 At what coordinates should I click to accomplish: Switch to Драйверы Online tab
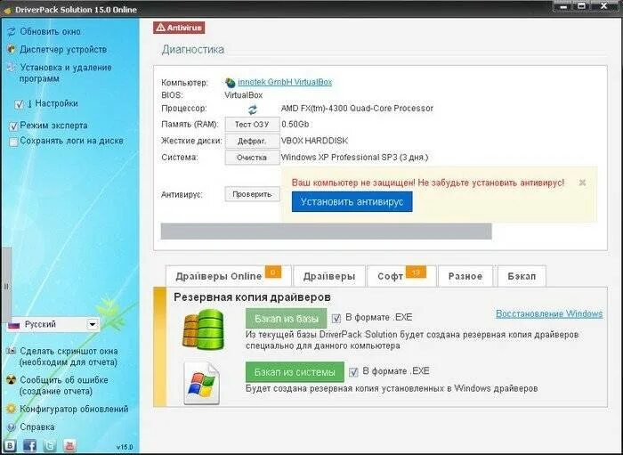click(x=229, y=276)
